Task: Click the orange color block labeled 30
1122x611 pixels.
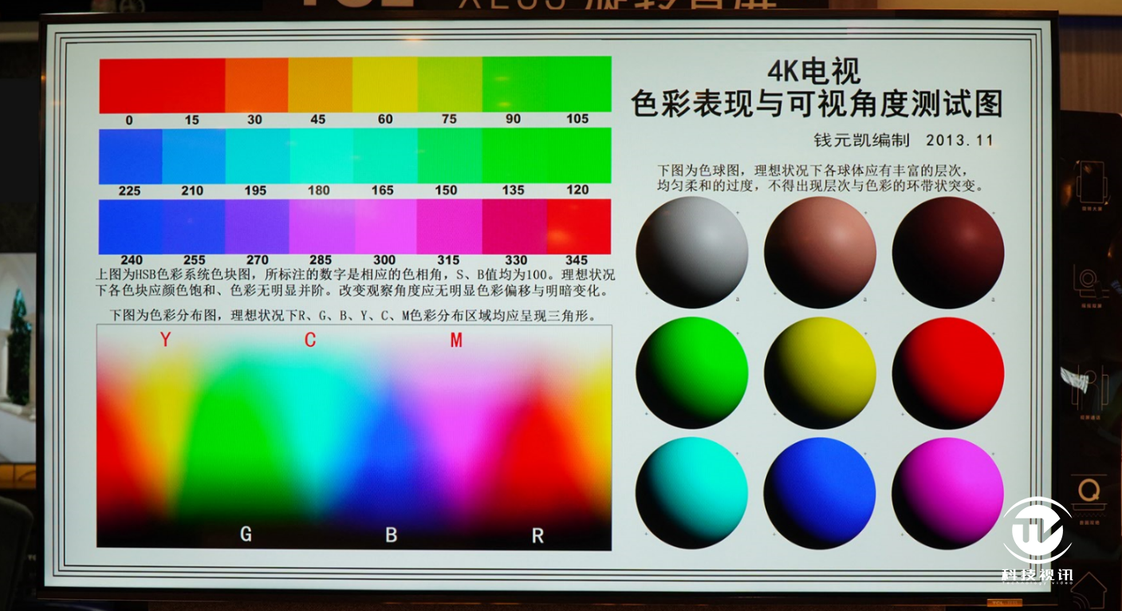Action: (x=256, y=85)
